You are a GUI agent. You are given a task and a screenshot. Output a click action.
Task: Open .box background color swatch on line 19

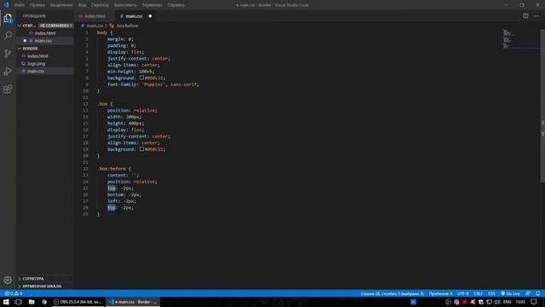pyautogui.click(x=142, y=149)
